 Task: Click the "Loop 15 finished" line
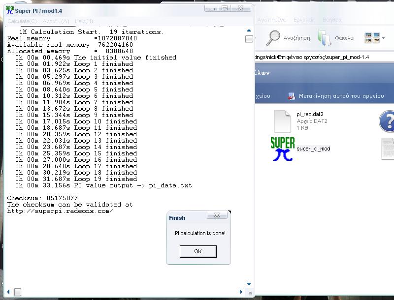click(x=76, y=153)
